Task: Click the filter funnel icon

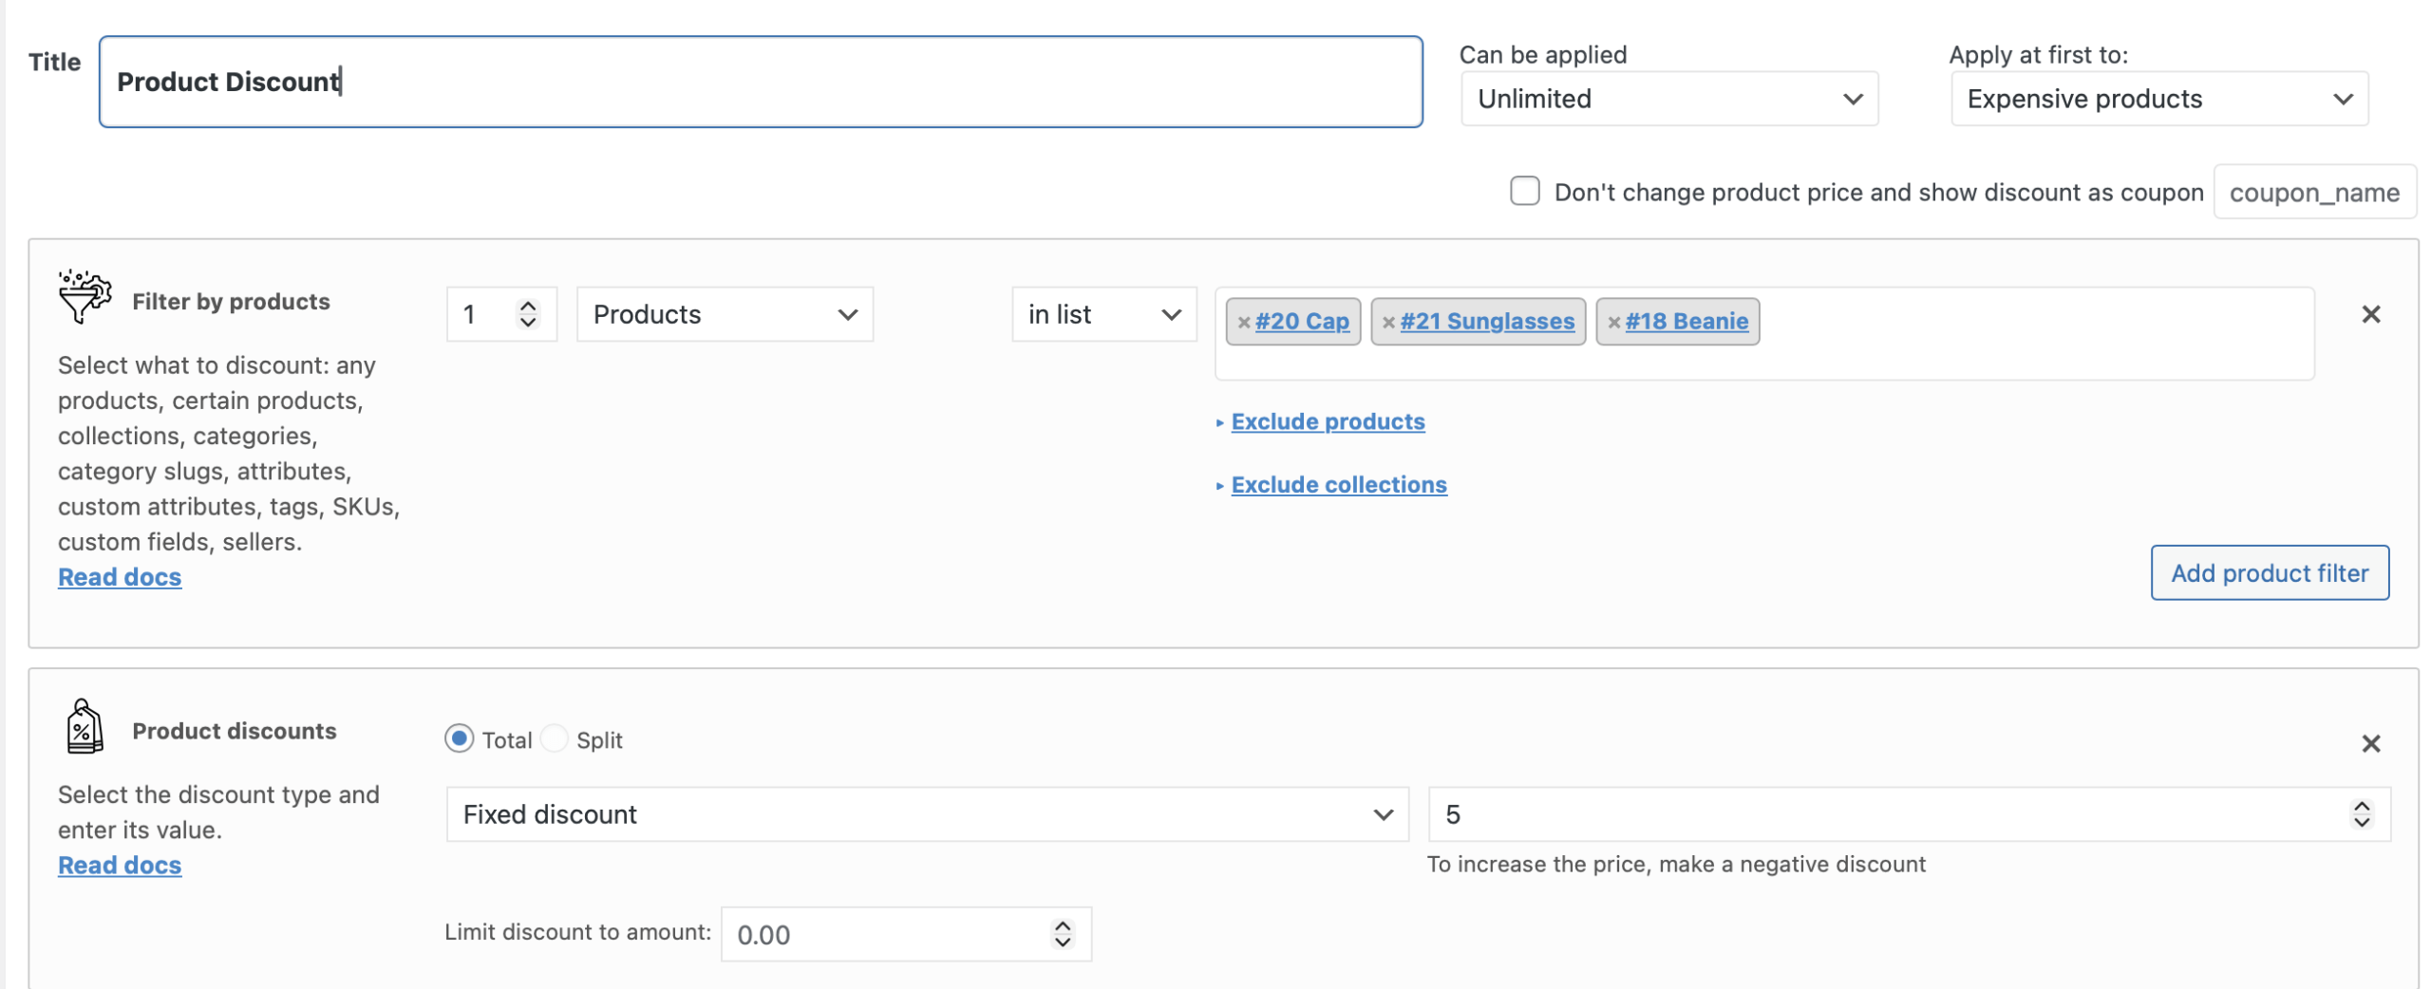Action: (85, 296)
